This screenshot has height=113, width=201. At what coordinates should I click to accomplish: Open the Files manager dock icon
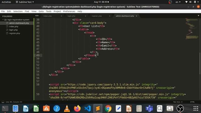click(15, 109)
